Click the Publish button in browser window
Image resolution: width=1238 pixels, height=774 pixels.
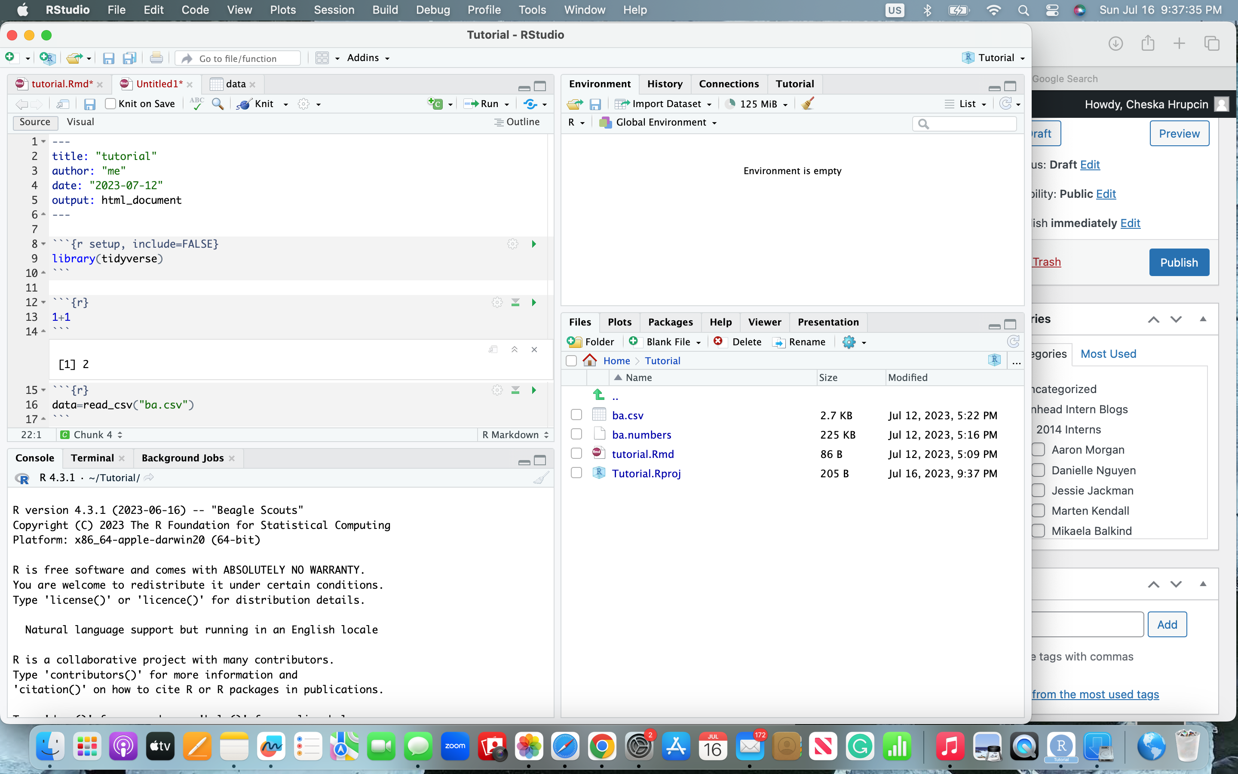pyautogui.click(x=1179, y=262)
